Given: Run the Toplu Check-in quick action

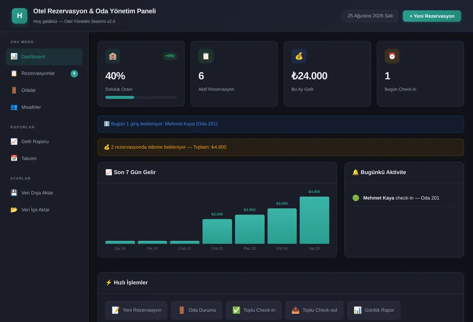Looking at the screenshot, I should tap(254, 310).
